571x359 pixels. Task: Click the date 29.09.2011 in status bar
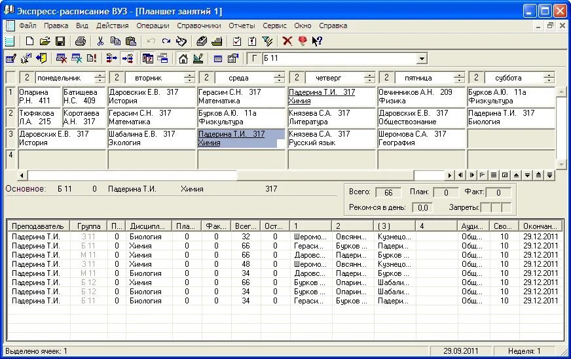pos(460,351)
